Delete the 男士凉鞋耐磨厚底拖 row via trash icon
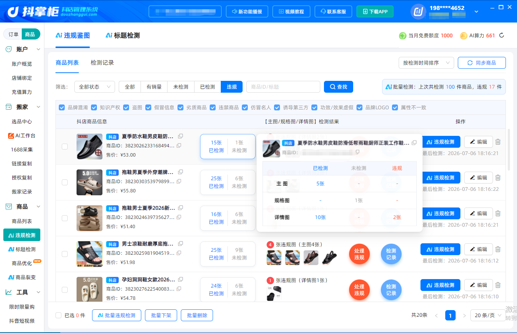Image resolution: width=517 pixels, height=333 pixels. 498,249
